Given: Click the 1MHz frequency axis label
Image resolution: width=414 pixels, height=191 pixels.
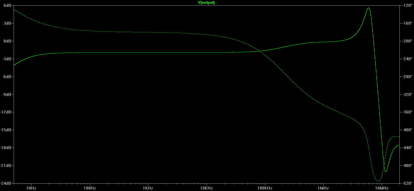Looking at the screenshot, I should (x=323, y=188).
